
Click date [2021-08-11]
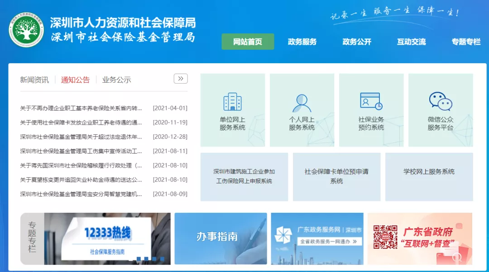(170, 151)
